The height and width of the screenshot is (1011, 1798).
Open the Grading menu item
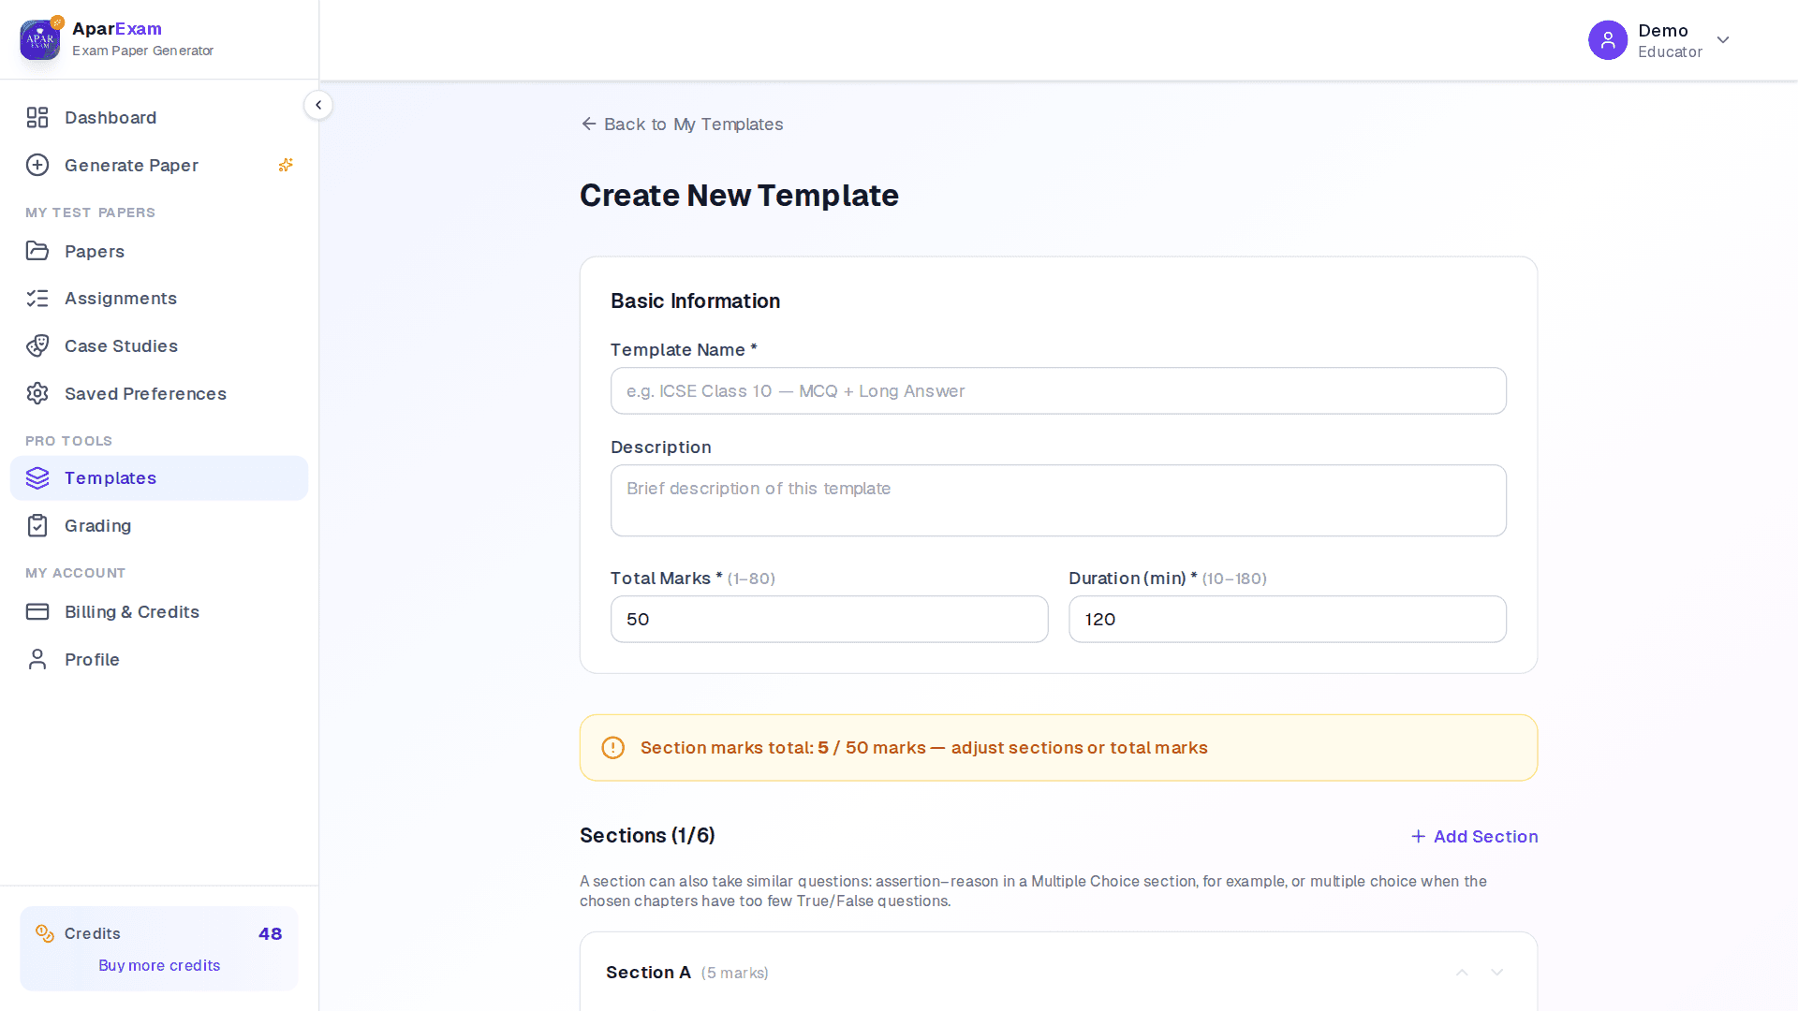click(159, 526)
